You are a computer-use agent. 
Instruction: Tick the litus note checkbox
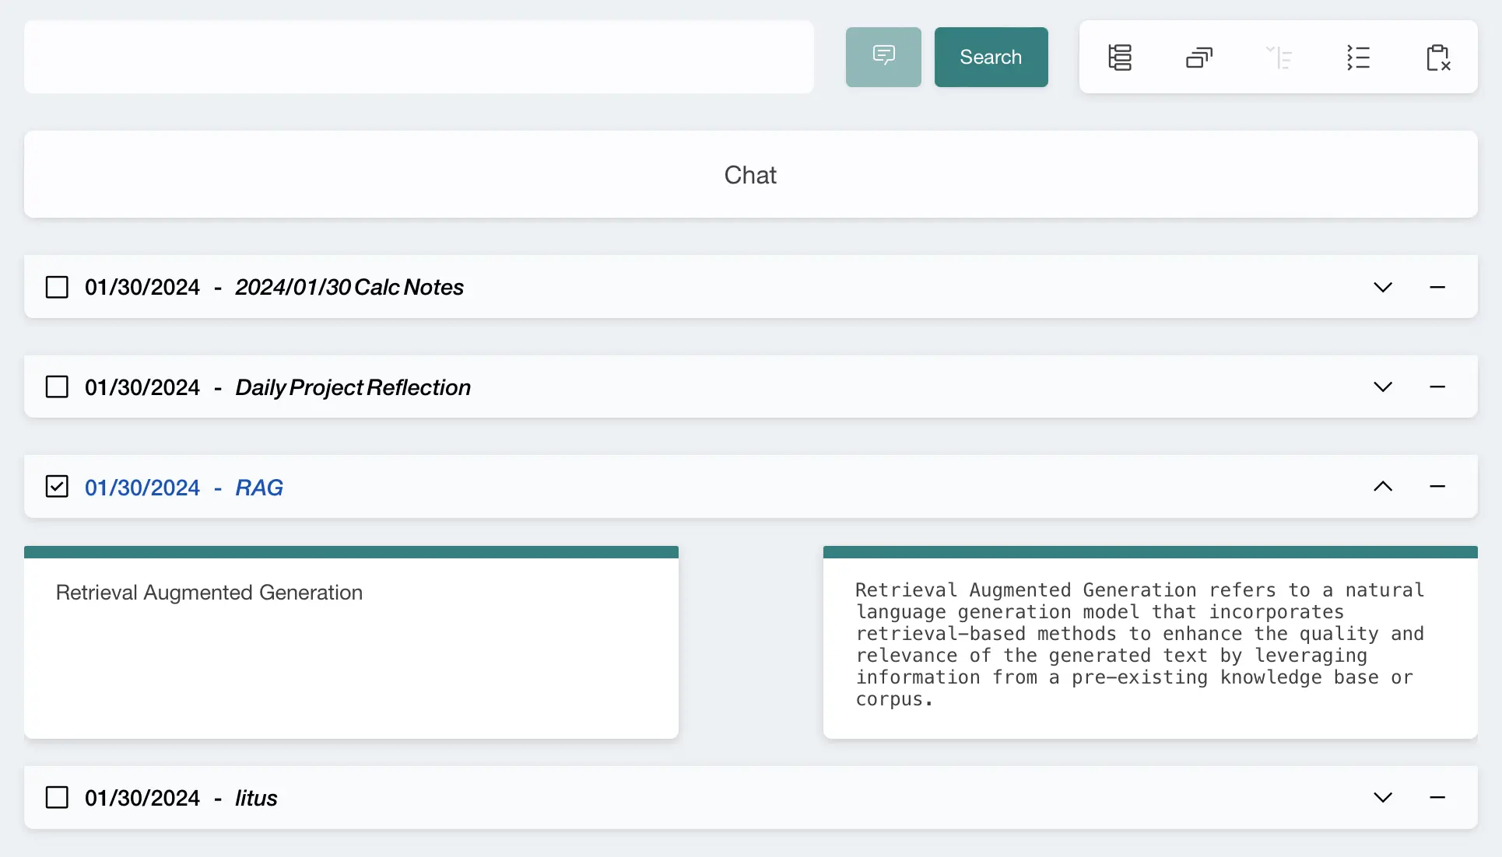57,797
